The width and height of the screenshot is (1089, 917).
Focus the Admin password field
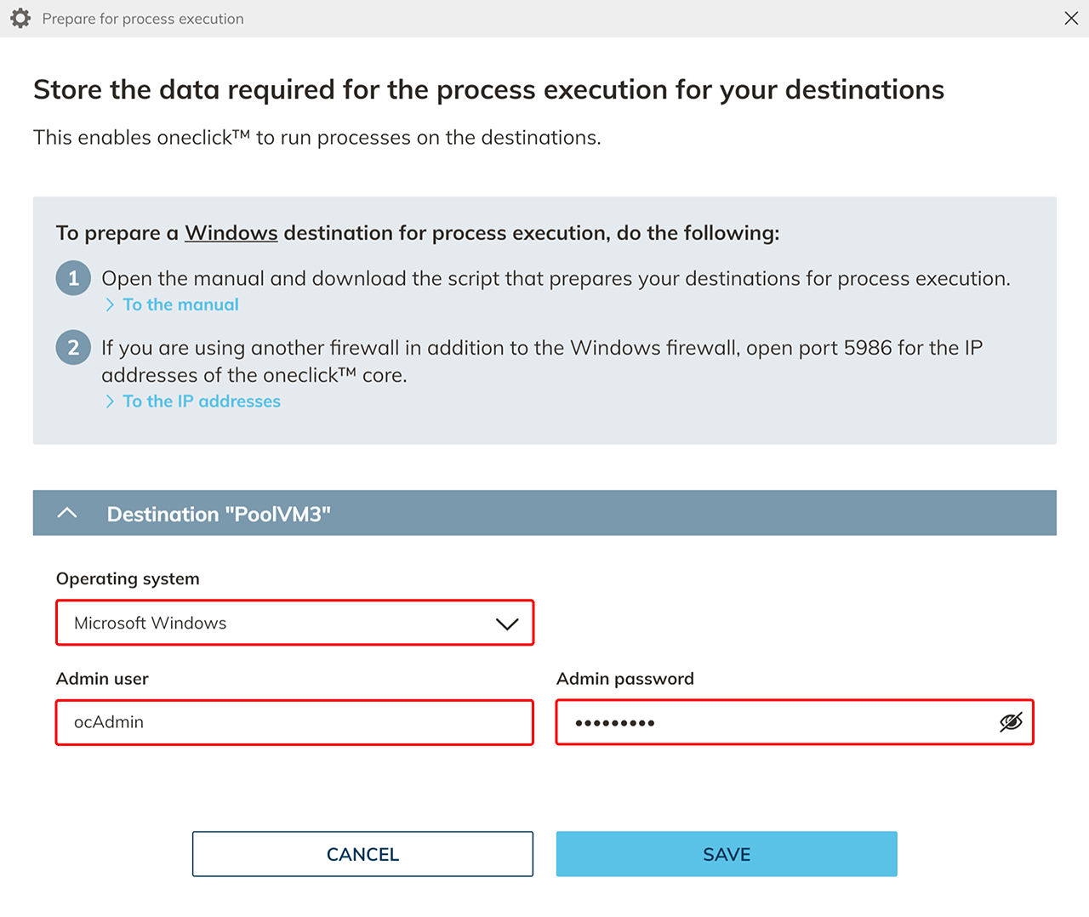click(x=774, y=722)
